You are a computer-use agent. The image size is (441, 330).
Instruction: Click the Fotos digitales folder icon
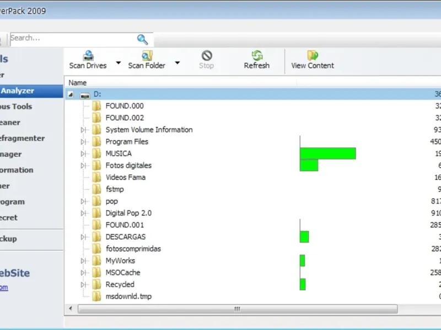click(96, 166)
